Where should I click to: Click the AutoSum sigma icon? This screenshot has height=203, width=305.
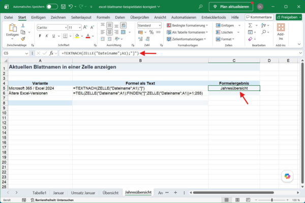[x=250, y=25]
